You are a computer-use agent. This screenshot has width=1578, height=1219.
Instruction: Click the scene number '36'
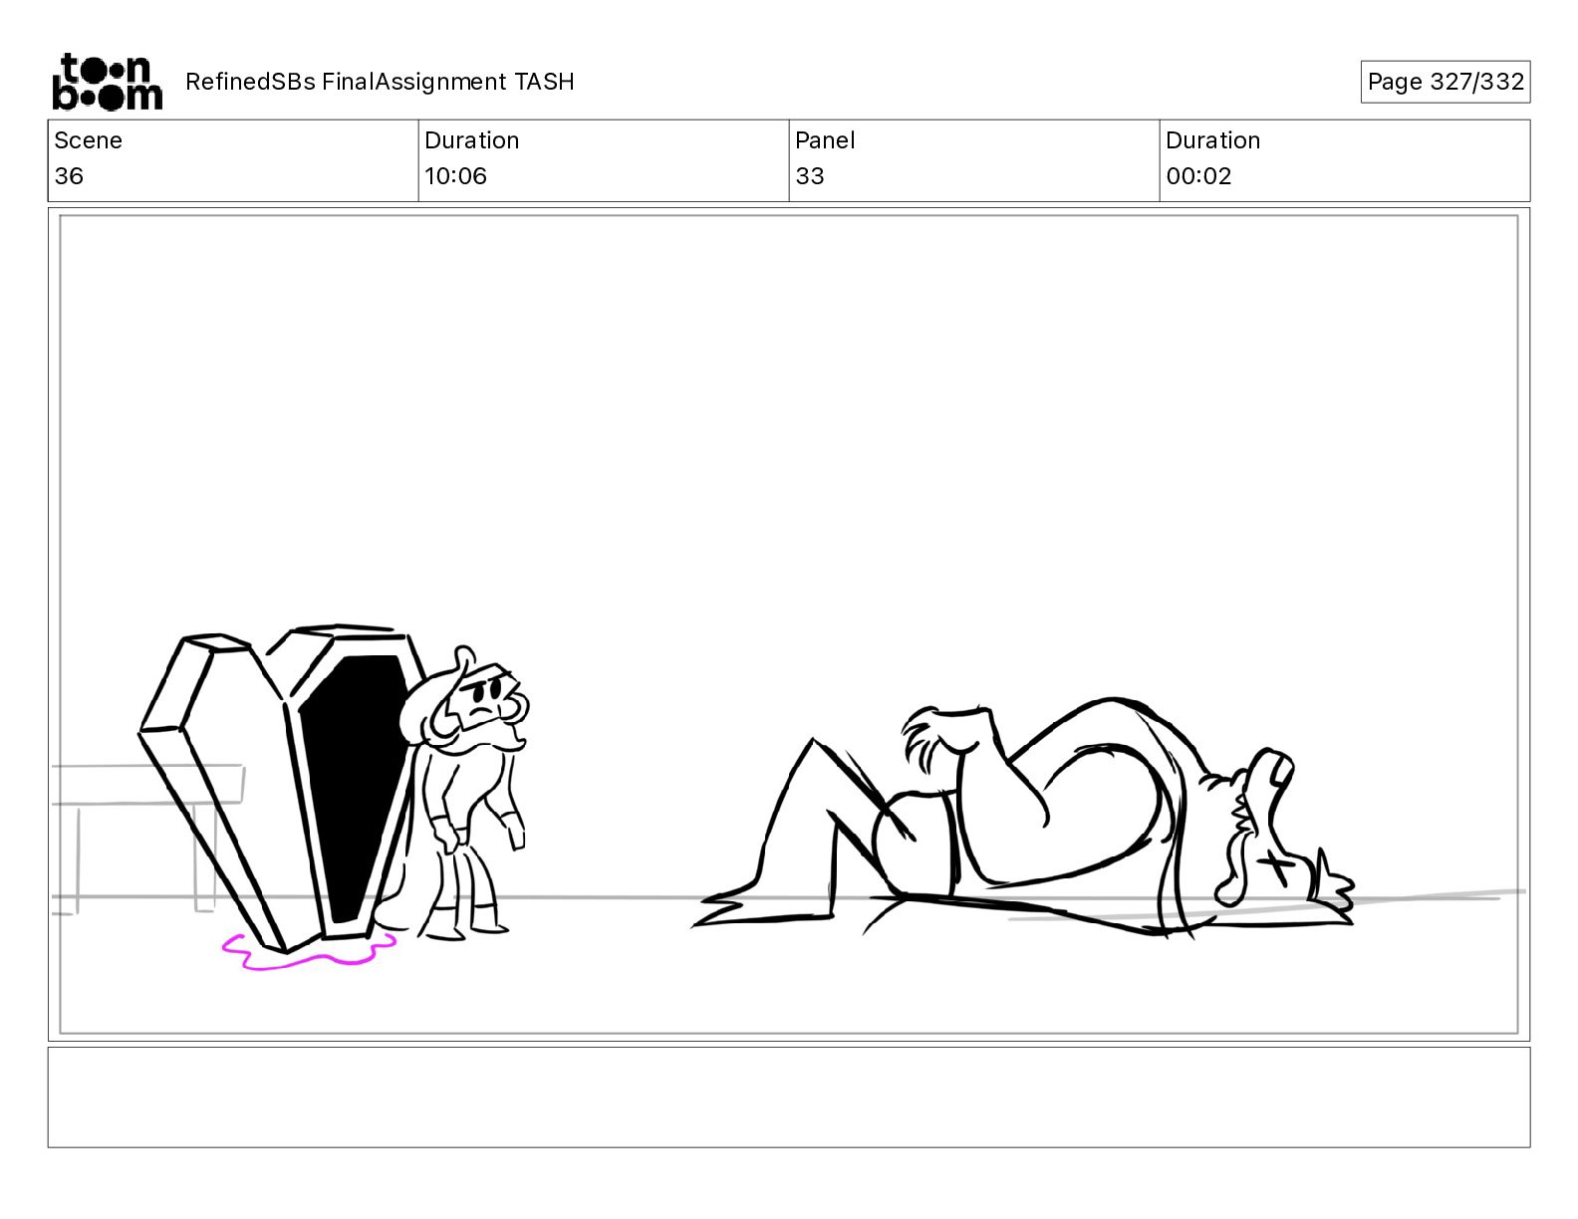pyautogui.click(x=69, y=176)
